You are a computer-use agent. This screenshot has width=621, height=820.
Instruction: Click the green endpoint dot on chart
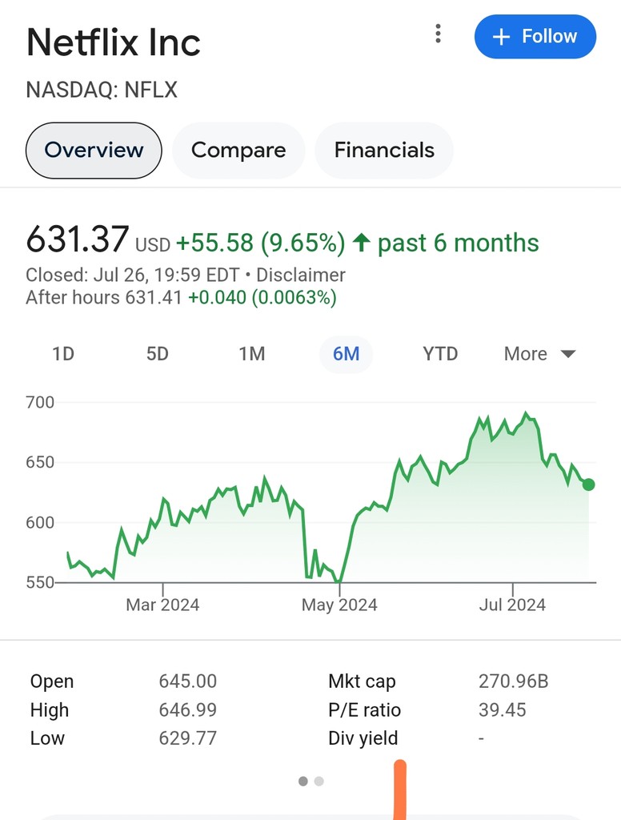[x=589, y=484]
